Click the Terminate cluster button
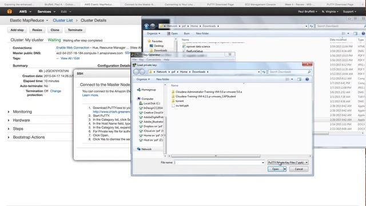Screen dimensions: 366x206 click(x=75, y=30)
